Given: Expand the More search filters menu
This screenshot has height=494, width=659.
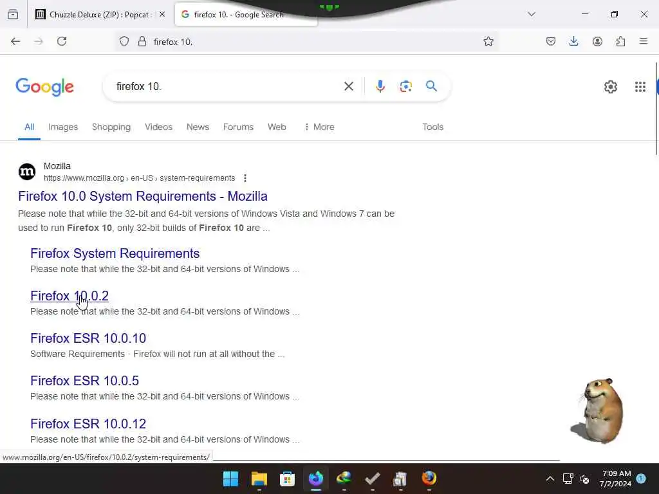Looking at the screenshot, I should pyautogui.click(x=319, y=127).
